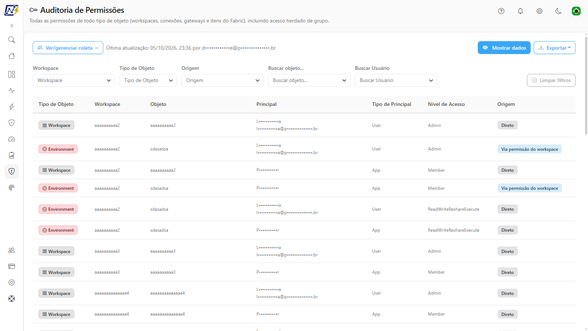Screen dimensions: 588x331
Task: Click the Workspace badge in aaaaaaaaaa3 Admin row
Action: pos(56,252)
